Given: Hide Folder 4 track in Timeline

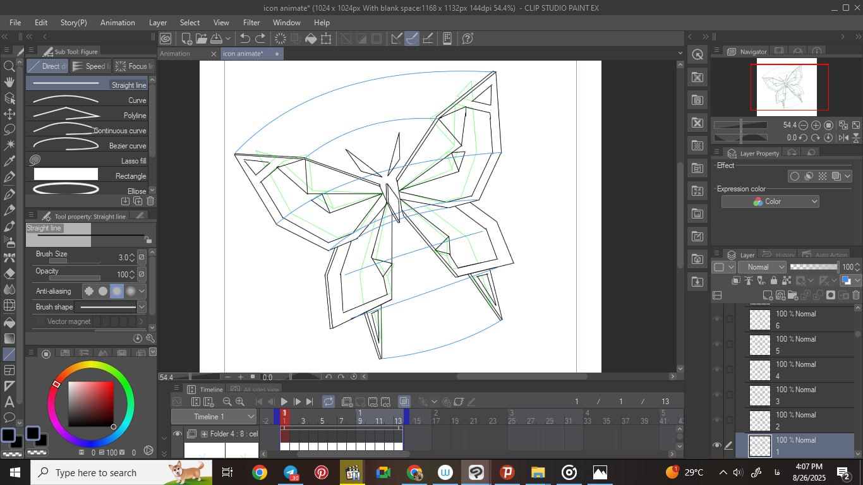Looking at the screenshot, I should click(x=178, y=434).
